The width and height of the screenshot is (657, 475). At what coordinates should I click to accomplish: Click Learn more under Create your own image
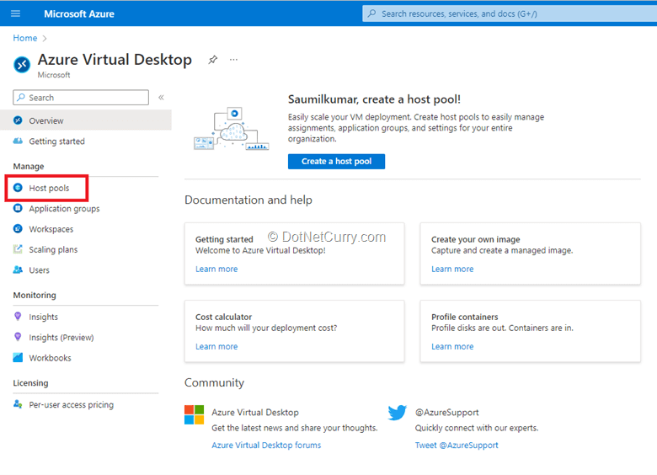tap(452, 269)
